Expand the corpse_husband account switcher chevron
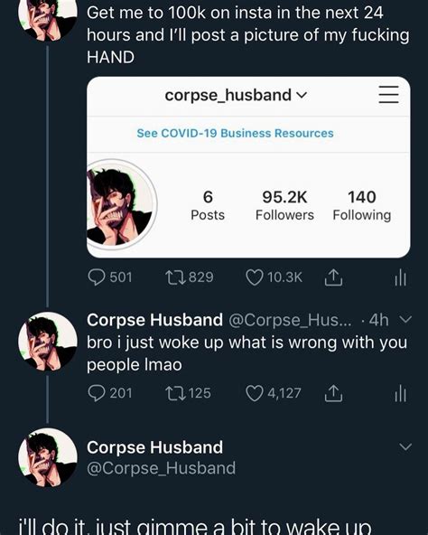The image size is (428, 535). [x=302, y=96]
